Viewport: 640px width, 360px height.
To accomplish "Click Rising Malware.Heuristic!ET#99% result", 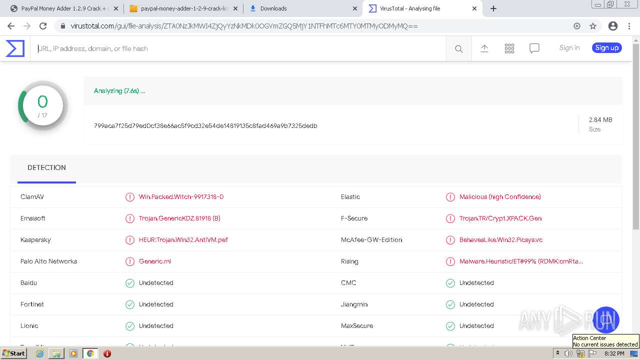I will (521, 261).
